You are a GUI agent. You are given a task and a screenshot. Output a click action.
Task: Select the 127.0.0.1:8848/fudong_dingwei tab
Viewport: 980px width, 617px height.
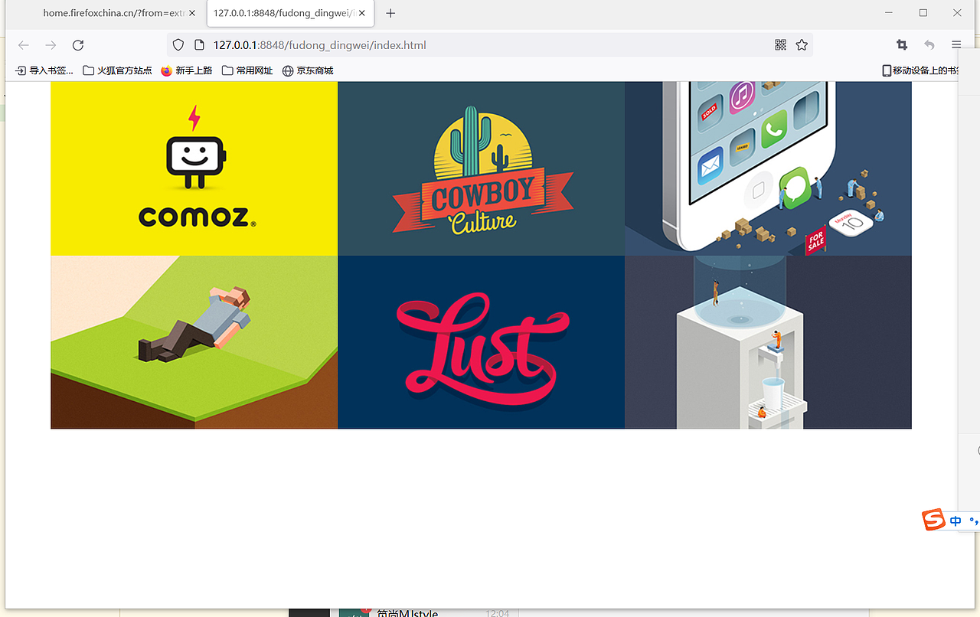290,13
